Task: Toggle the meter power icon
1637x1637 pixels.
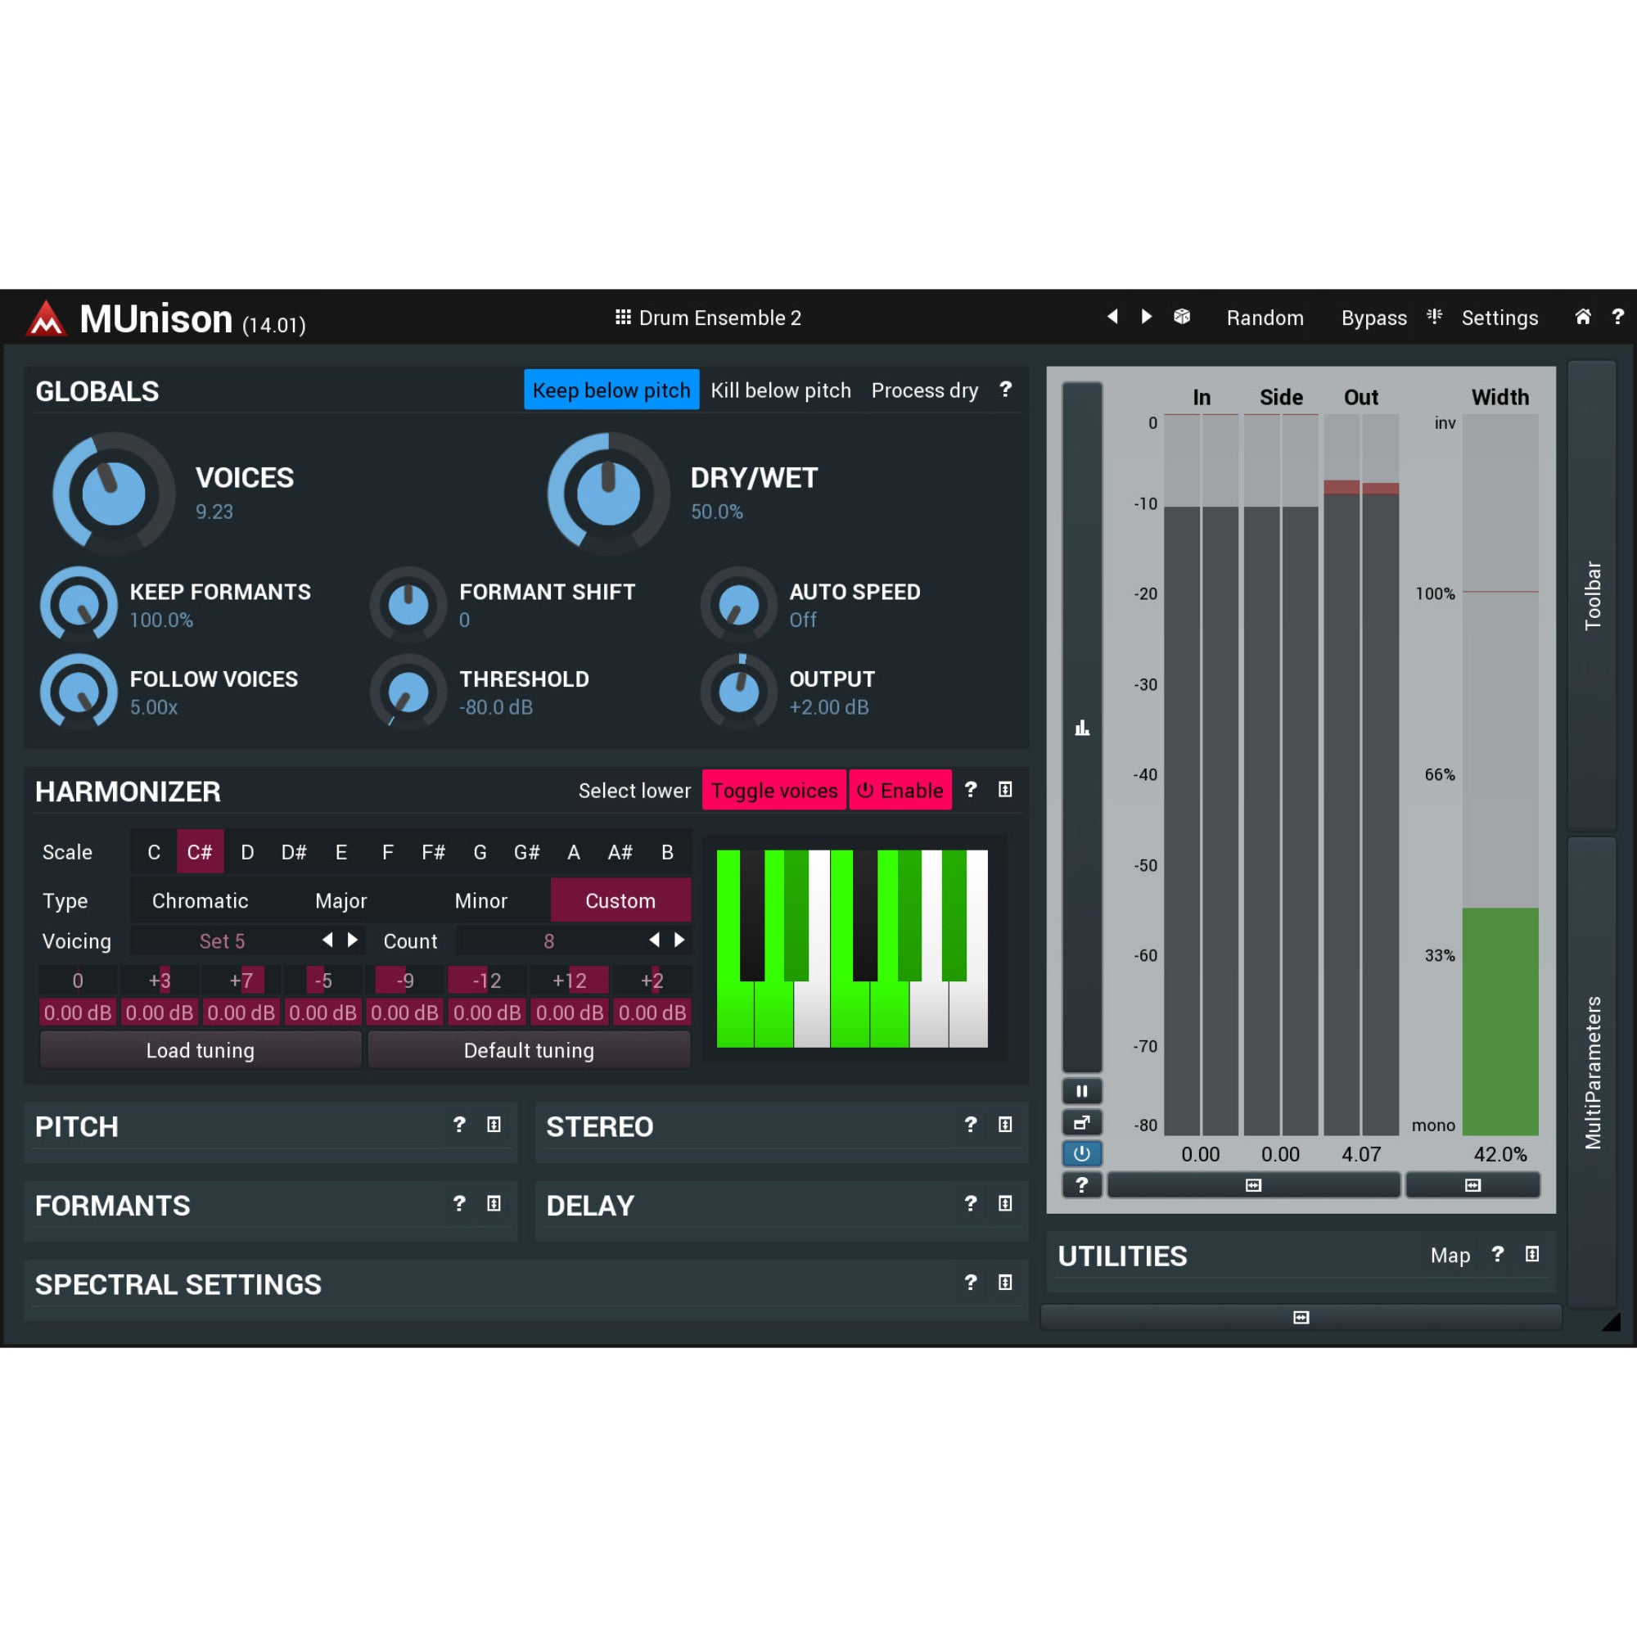Action: pyautogui.click(x=1082, y=1153)
